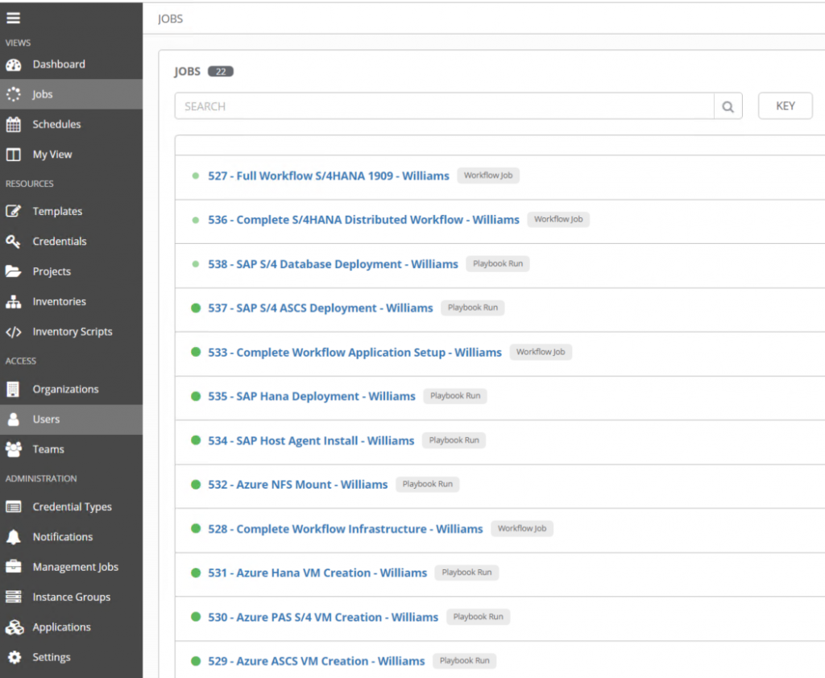Screen dimensions: 825x678
Task: Click Playbook Run tag on job 532
Action: click(427, 484)
